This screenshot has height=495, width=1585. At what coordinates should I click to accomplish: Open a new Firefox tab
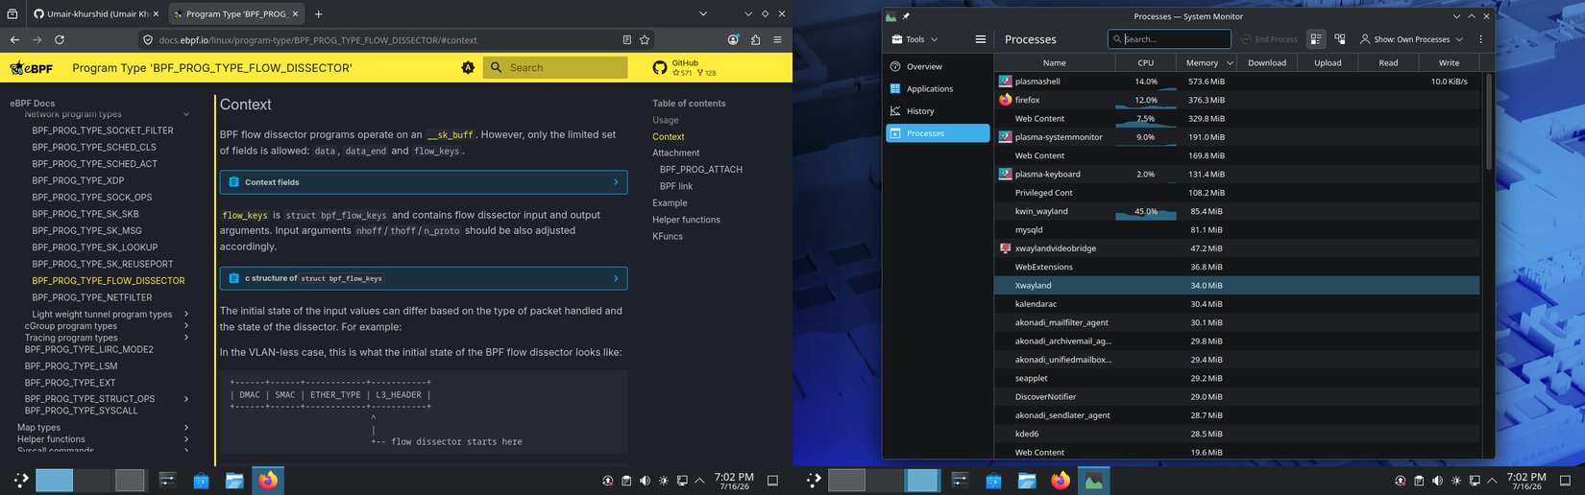319,14
